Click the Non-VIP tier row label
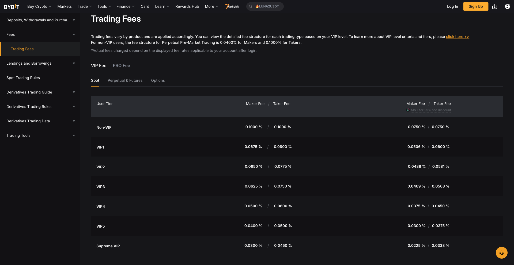The height and width of the screenshot is (265, 514). coord(104,127)
